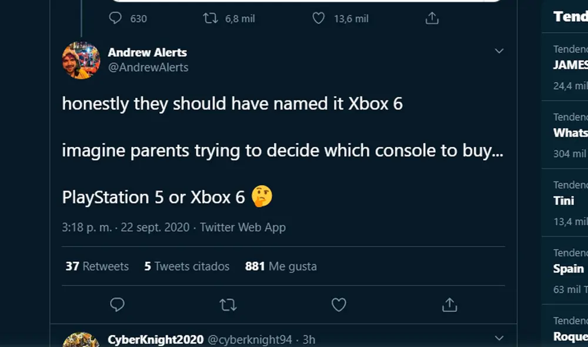Like the top tweet showing 13,6 mil likes
Viewport: 588px width, 347px height.
(318, 18)
